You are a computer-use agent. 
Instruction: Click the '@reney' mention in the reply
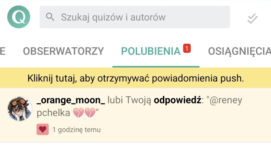(225, 101)
